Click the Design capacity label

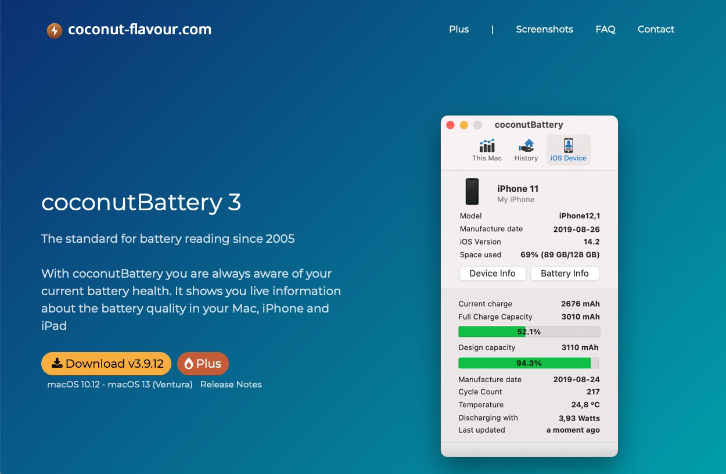487,348
